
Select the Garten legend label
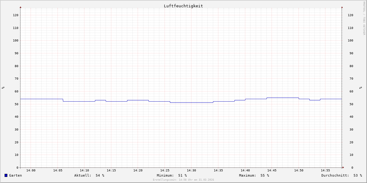pyautogui.click(x=15, y=175)
